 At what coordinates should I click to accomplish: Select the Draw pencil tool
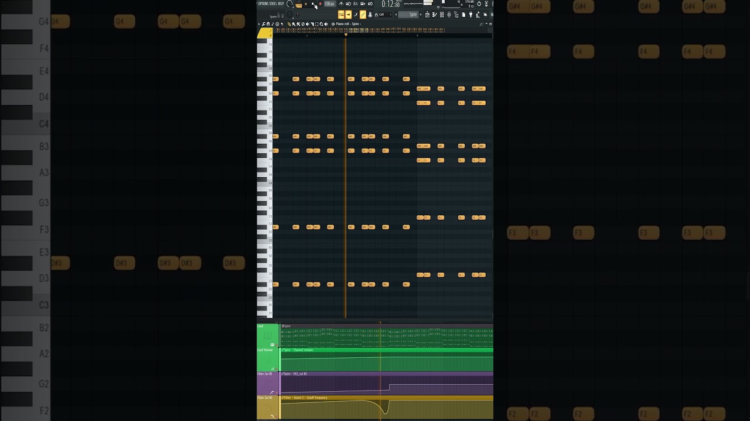click(x=289, y=24)
